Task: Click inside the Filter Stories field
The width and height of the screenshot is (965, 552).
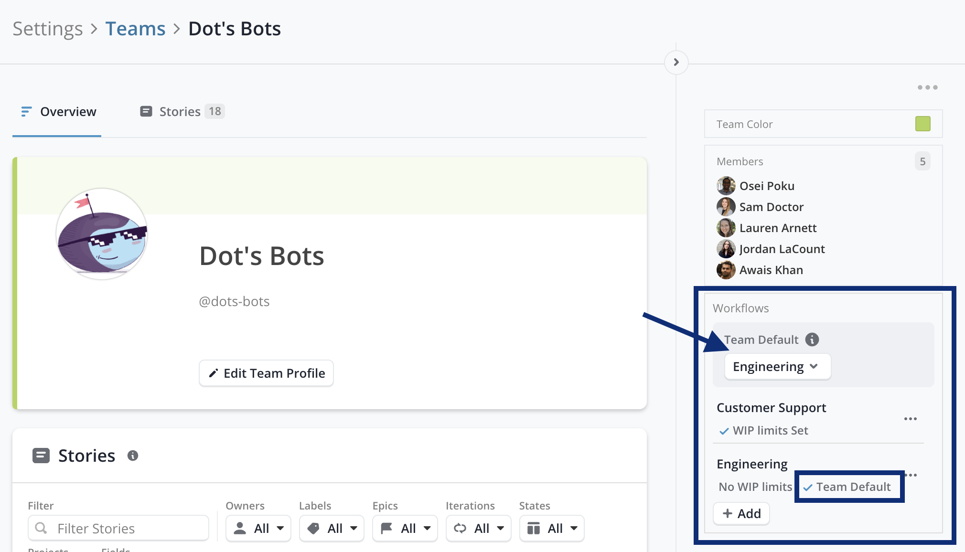Action: (119, 528)
